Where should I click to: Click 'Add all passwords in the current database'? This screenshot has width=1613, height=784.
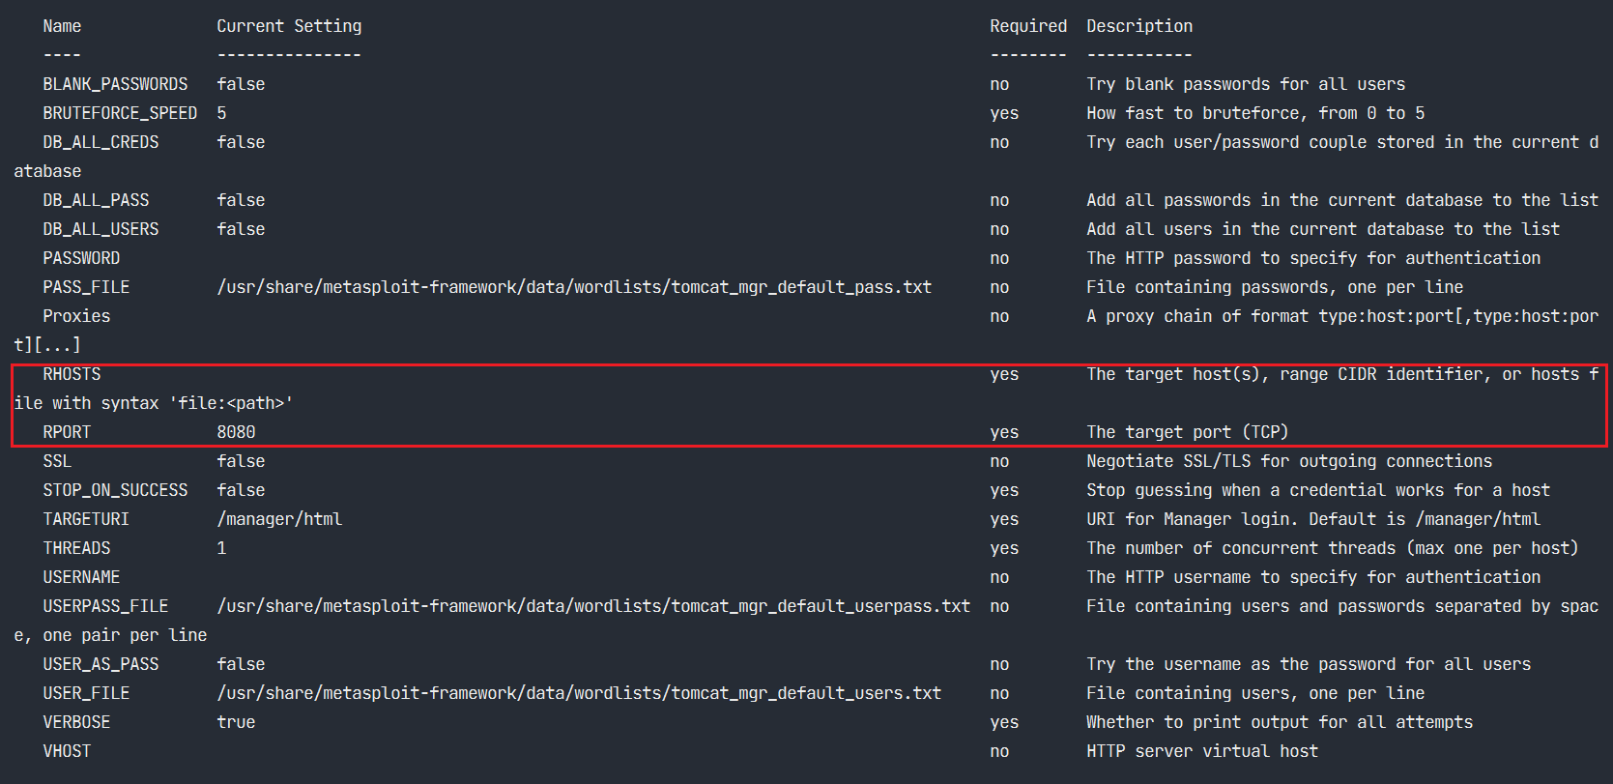pyautogui.click(x=1342, y=200)
